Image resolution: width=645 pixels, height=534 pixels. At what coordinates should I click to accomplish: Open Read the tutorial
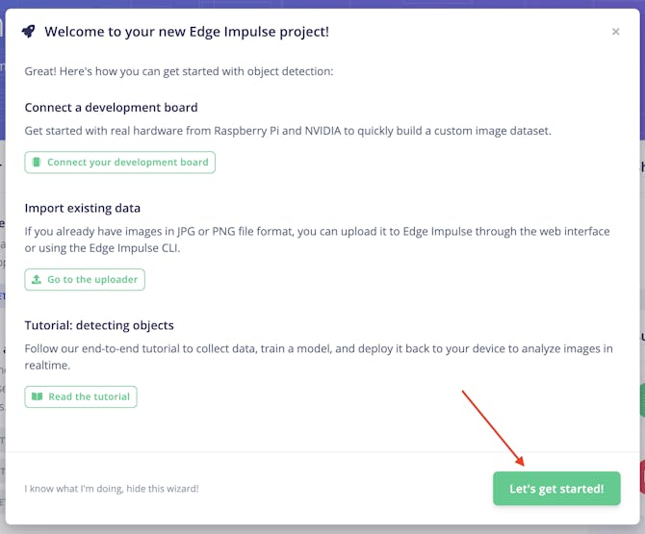coord(81,396)
